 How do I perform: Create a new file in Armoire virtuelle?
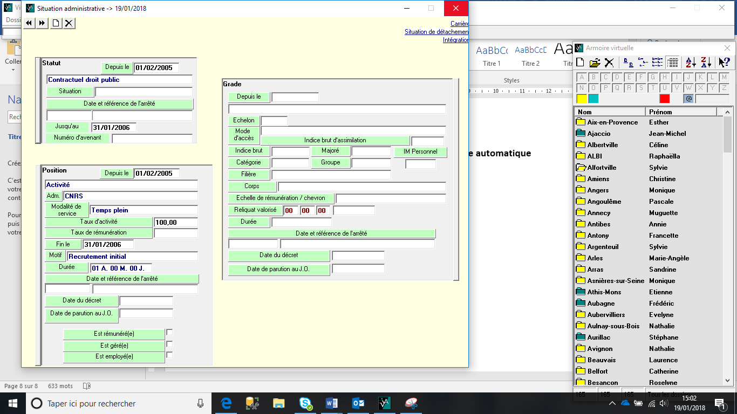click(581, 63)
